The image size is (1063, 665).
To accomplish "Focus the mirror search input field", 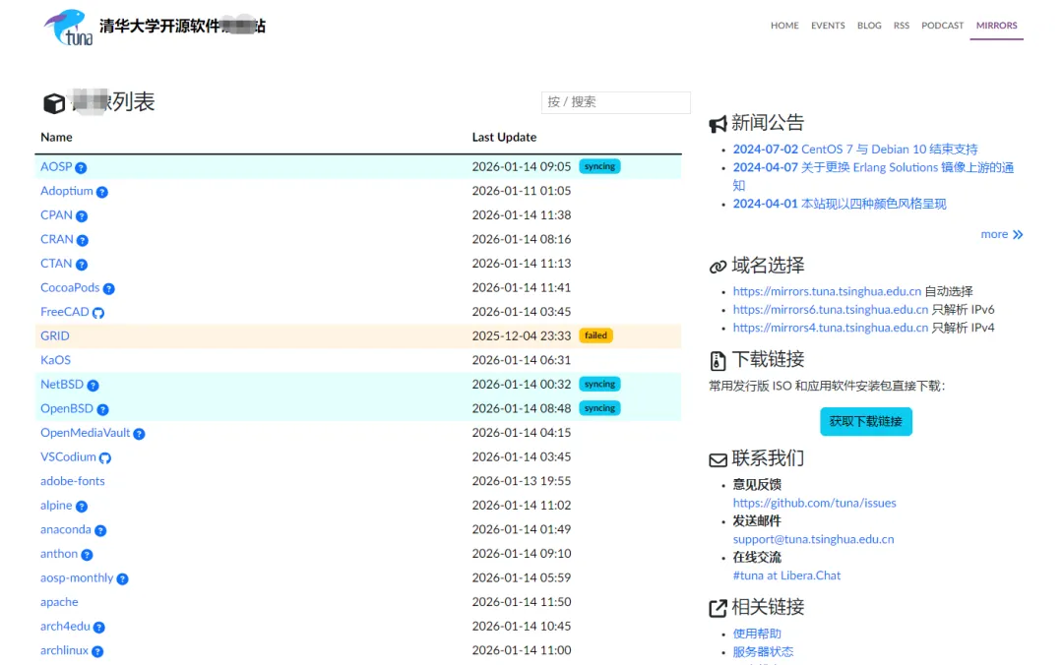I will point(615,101).
